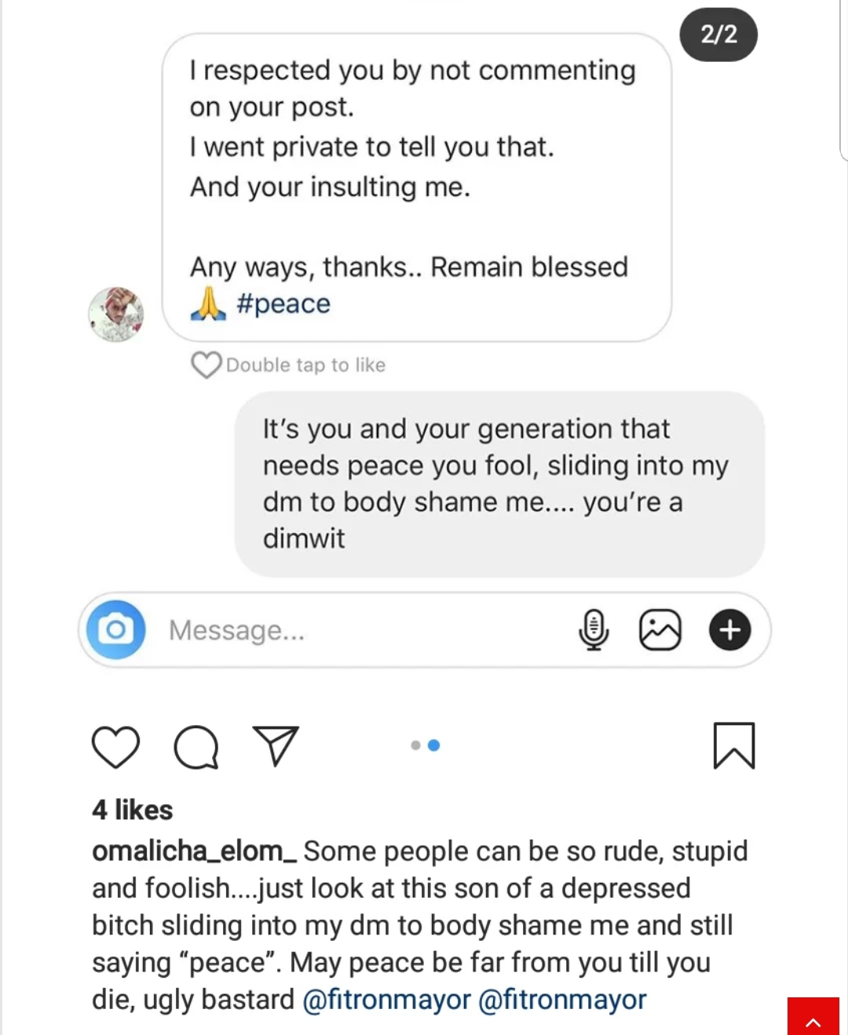Open the image gallery icon in message bar
The image size is (848, 1035).
click(x=660, y=629)
